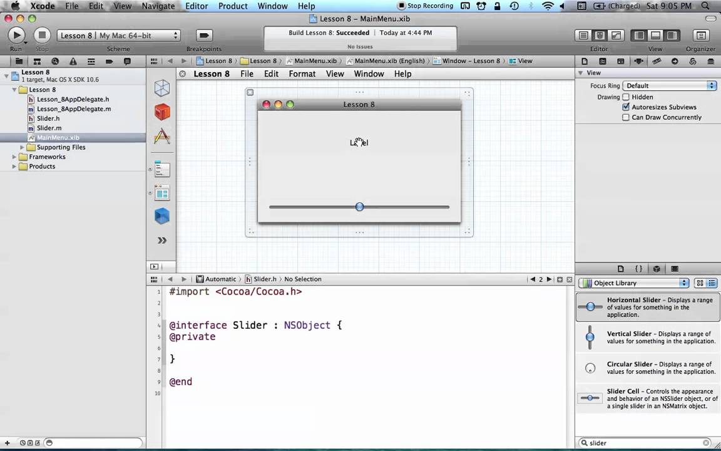Open the Project navigator folder icon
The image size is (721, 451).
click(x=19, y=61)
